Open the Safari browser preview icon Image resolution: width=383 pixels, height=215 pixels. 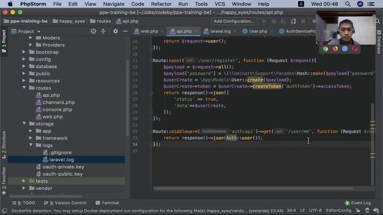click(345, 49)
